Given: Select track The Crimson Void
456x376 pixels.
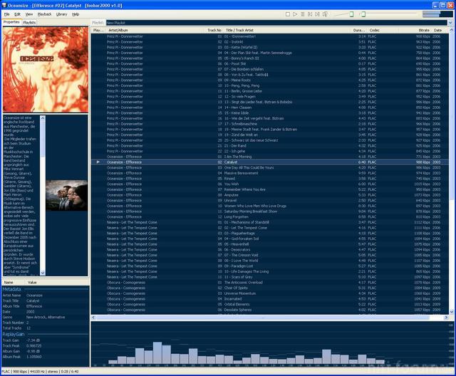Looking at the screenshot, I should click(x=270, y=255).
